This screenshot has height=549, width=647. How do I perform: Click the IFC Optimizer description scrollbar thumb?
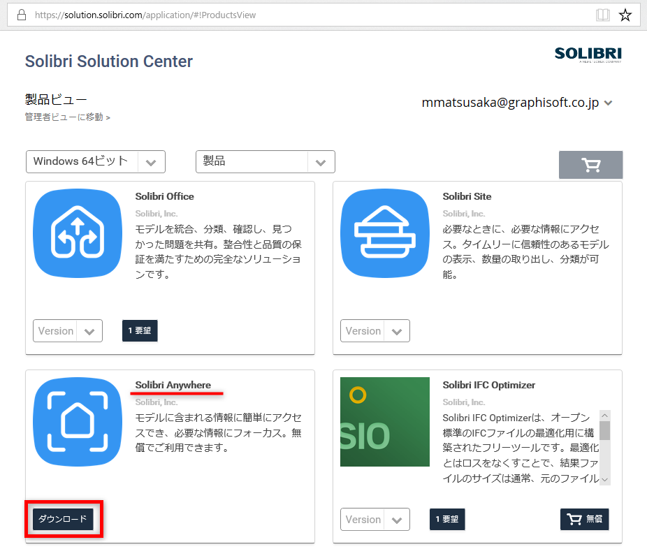point(605,431)
